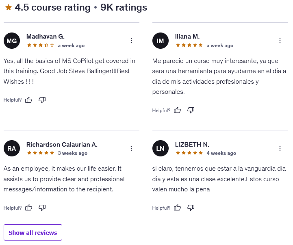
Task: Open more options for Madhavan G.'s review
Action: click(x=131, y=41)
